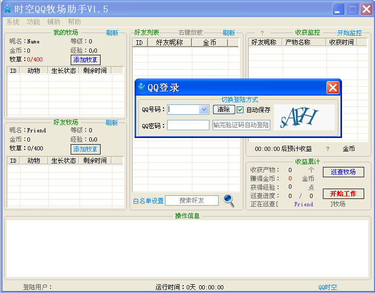Click the red 赚得金币 value 0
375x293 pixels.
click(290, 178)
